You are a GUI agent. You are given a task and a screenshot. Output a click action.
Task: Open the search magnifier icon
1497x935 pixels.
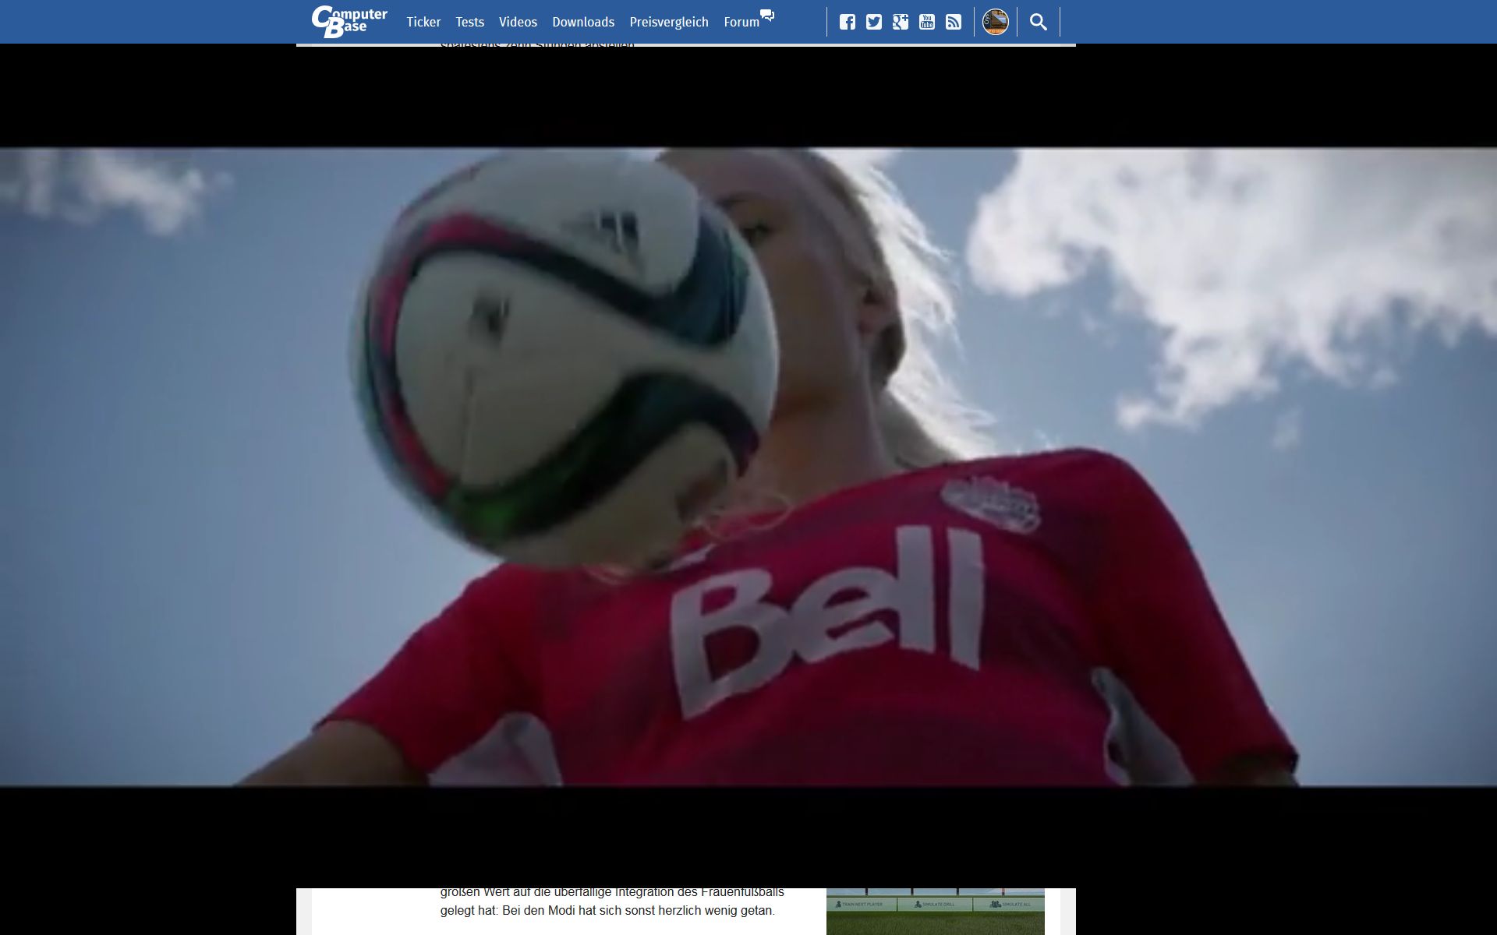(1039, 22)
